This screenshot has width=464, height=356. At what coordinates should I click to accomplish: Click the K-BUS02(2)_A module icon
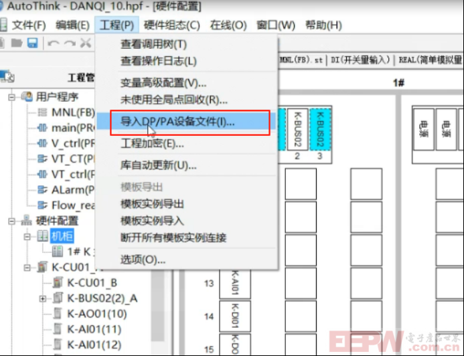click(58, 298)
